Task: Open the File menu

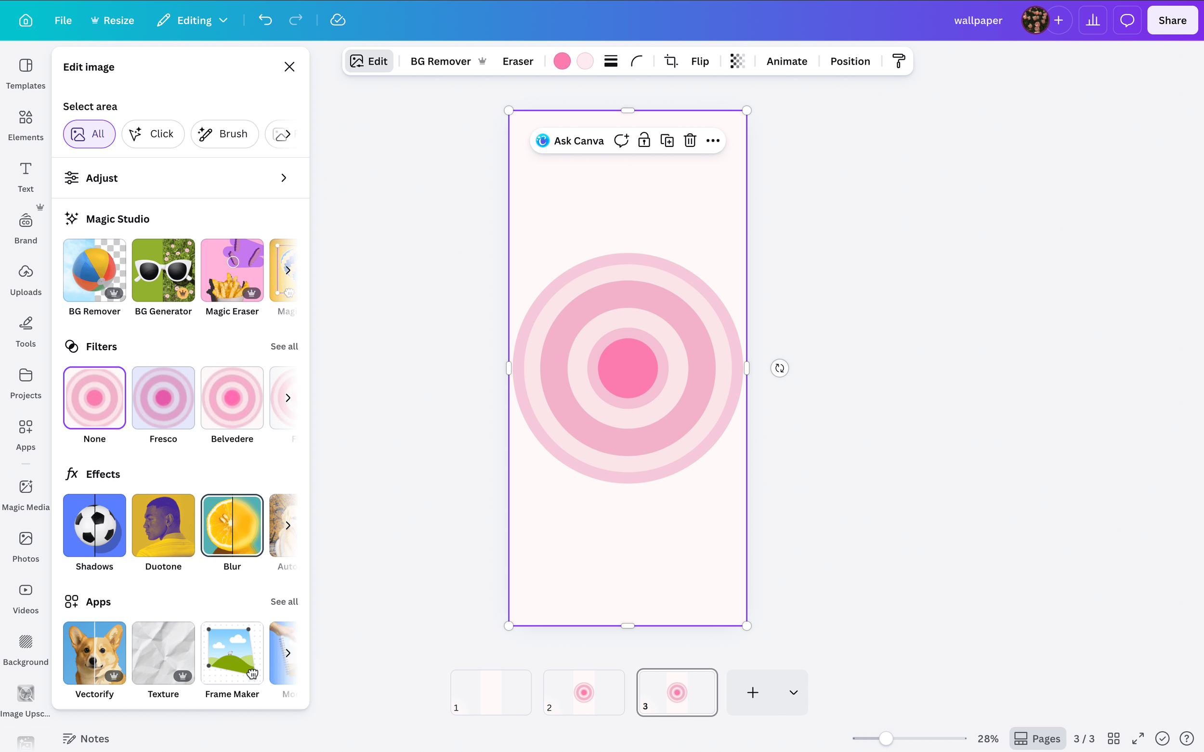Action: coord(63,20)
